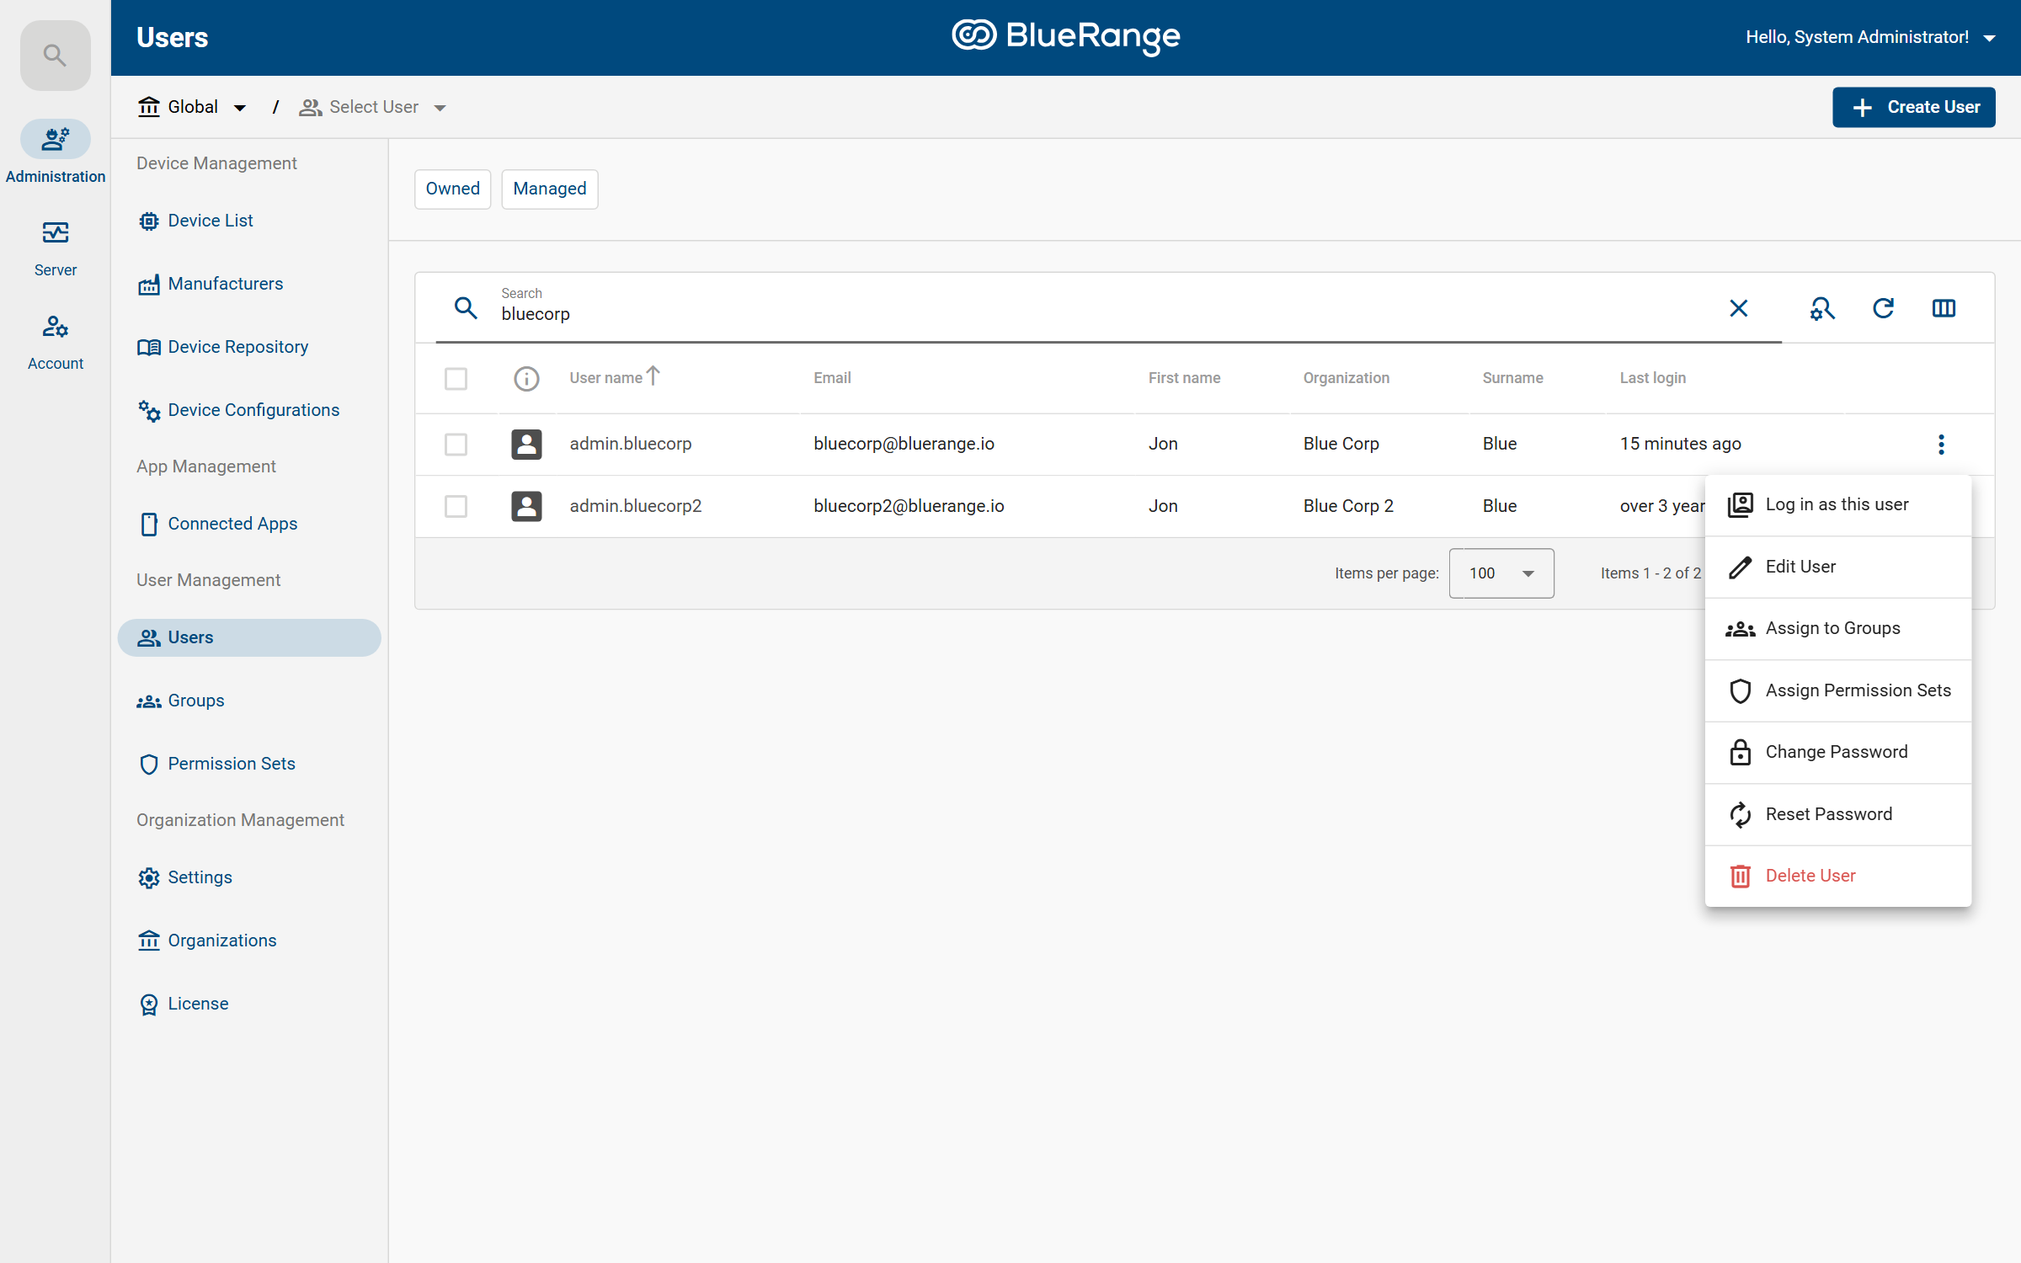Refresh the users table

click(1883, 308)
